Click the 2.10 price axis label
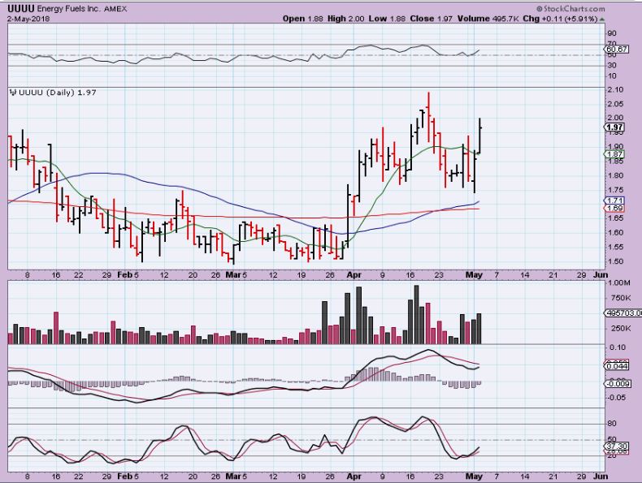Image resolution: width=642 pixels, height=483 pixels. pyautogui.click(x=615, y=89)
